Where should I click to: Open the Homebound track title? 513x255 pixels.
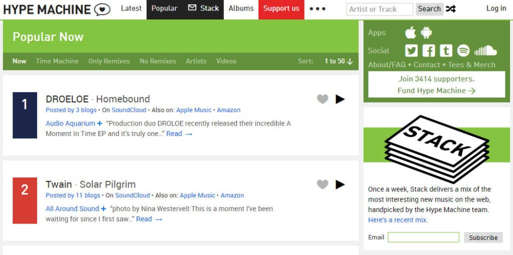tap(123, 99)
